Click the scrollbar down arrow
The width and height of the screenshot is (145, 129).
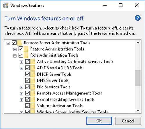138,110
